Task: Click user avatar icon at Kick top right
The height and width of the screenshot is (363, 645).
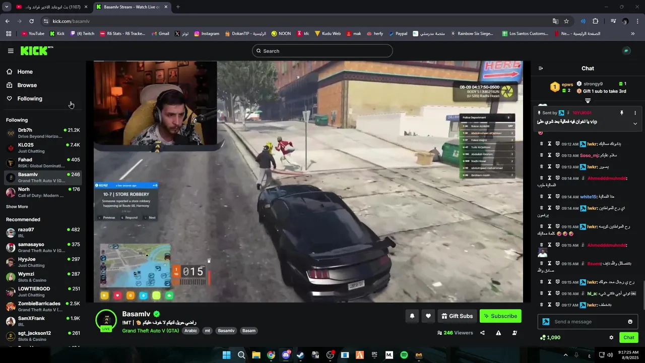Action: point(626,51)
